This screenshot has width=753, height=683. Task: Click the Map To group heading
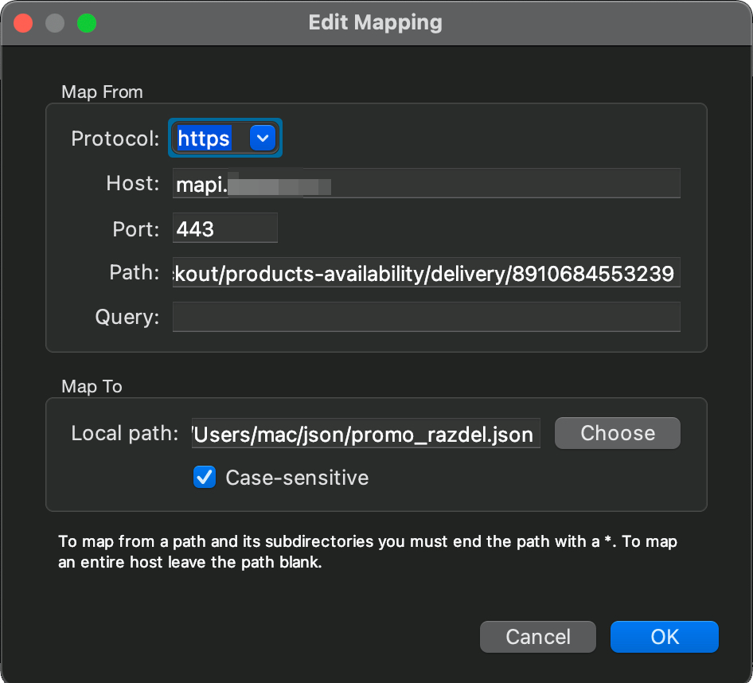(x=92, y=386)
